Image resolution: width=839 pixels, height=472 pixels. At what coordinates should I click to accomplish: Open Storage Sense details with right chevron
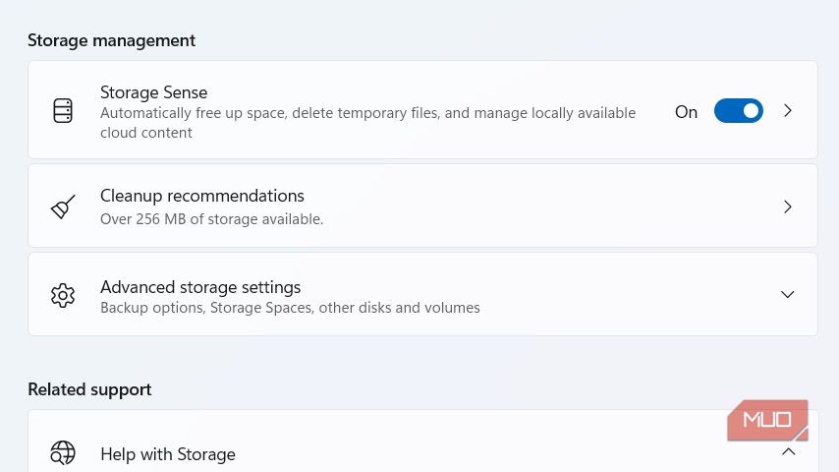tap(788, 111)
